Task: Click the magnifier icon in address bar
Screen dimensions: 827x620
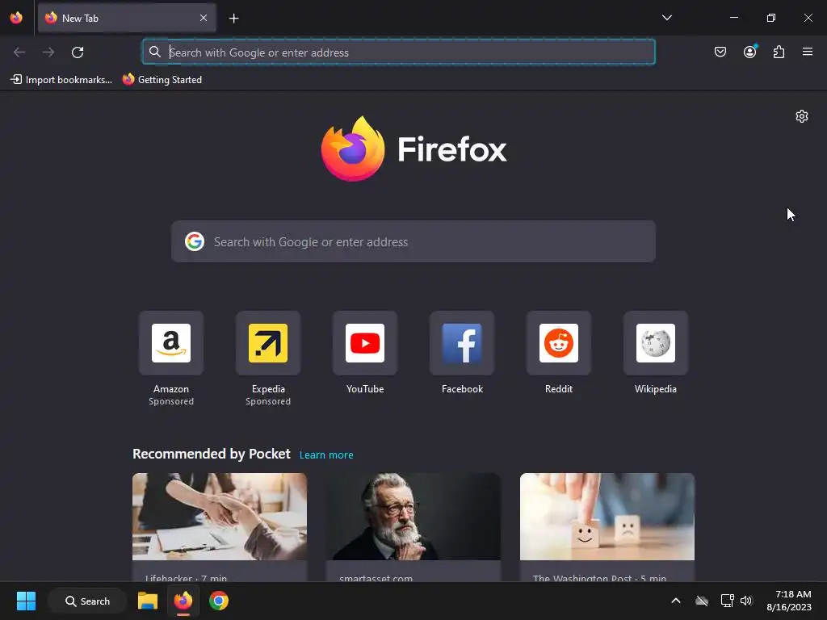Action: click(154, 52)
